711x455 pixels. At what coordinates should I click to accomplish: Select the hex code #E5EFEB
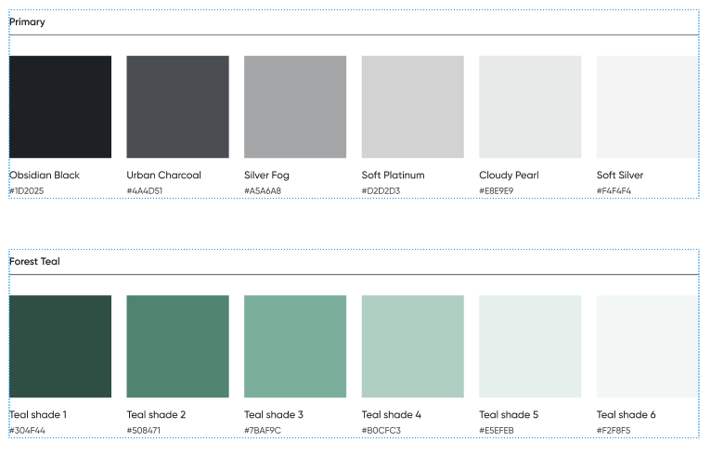pos(497,431)
